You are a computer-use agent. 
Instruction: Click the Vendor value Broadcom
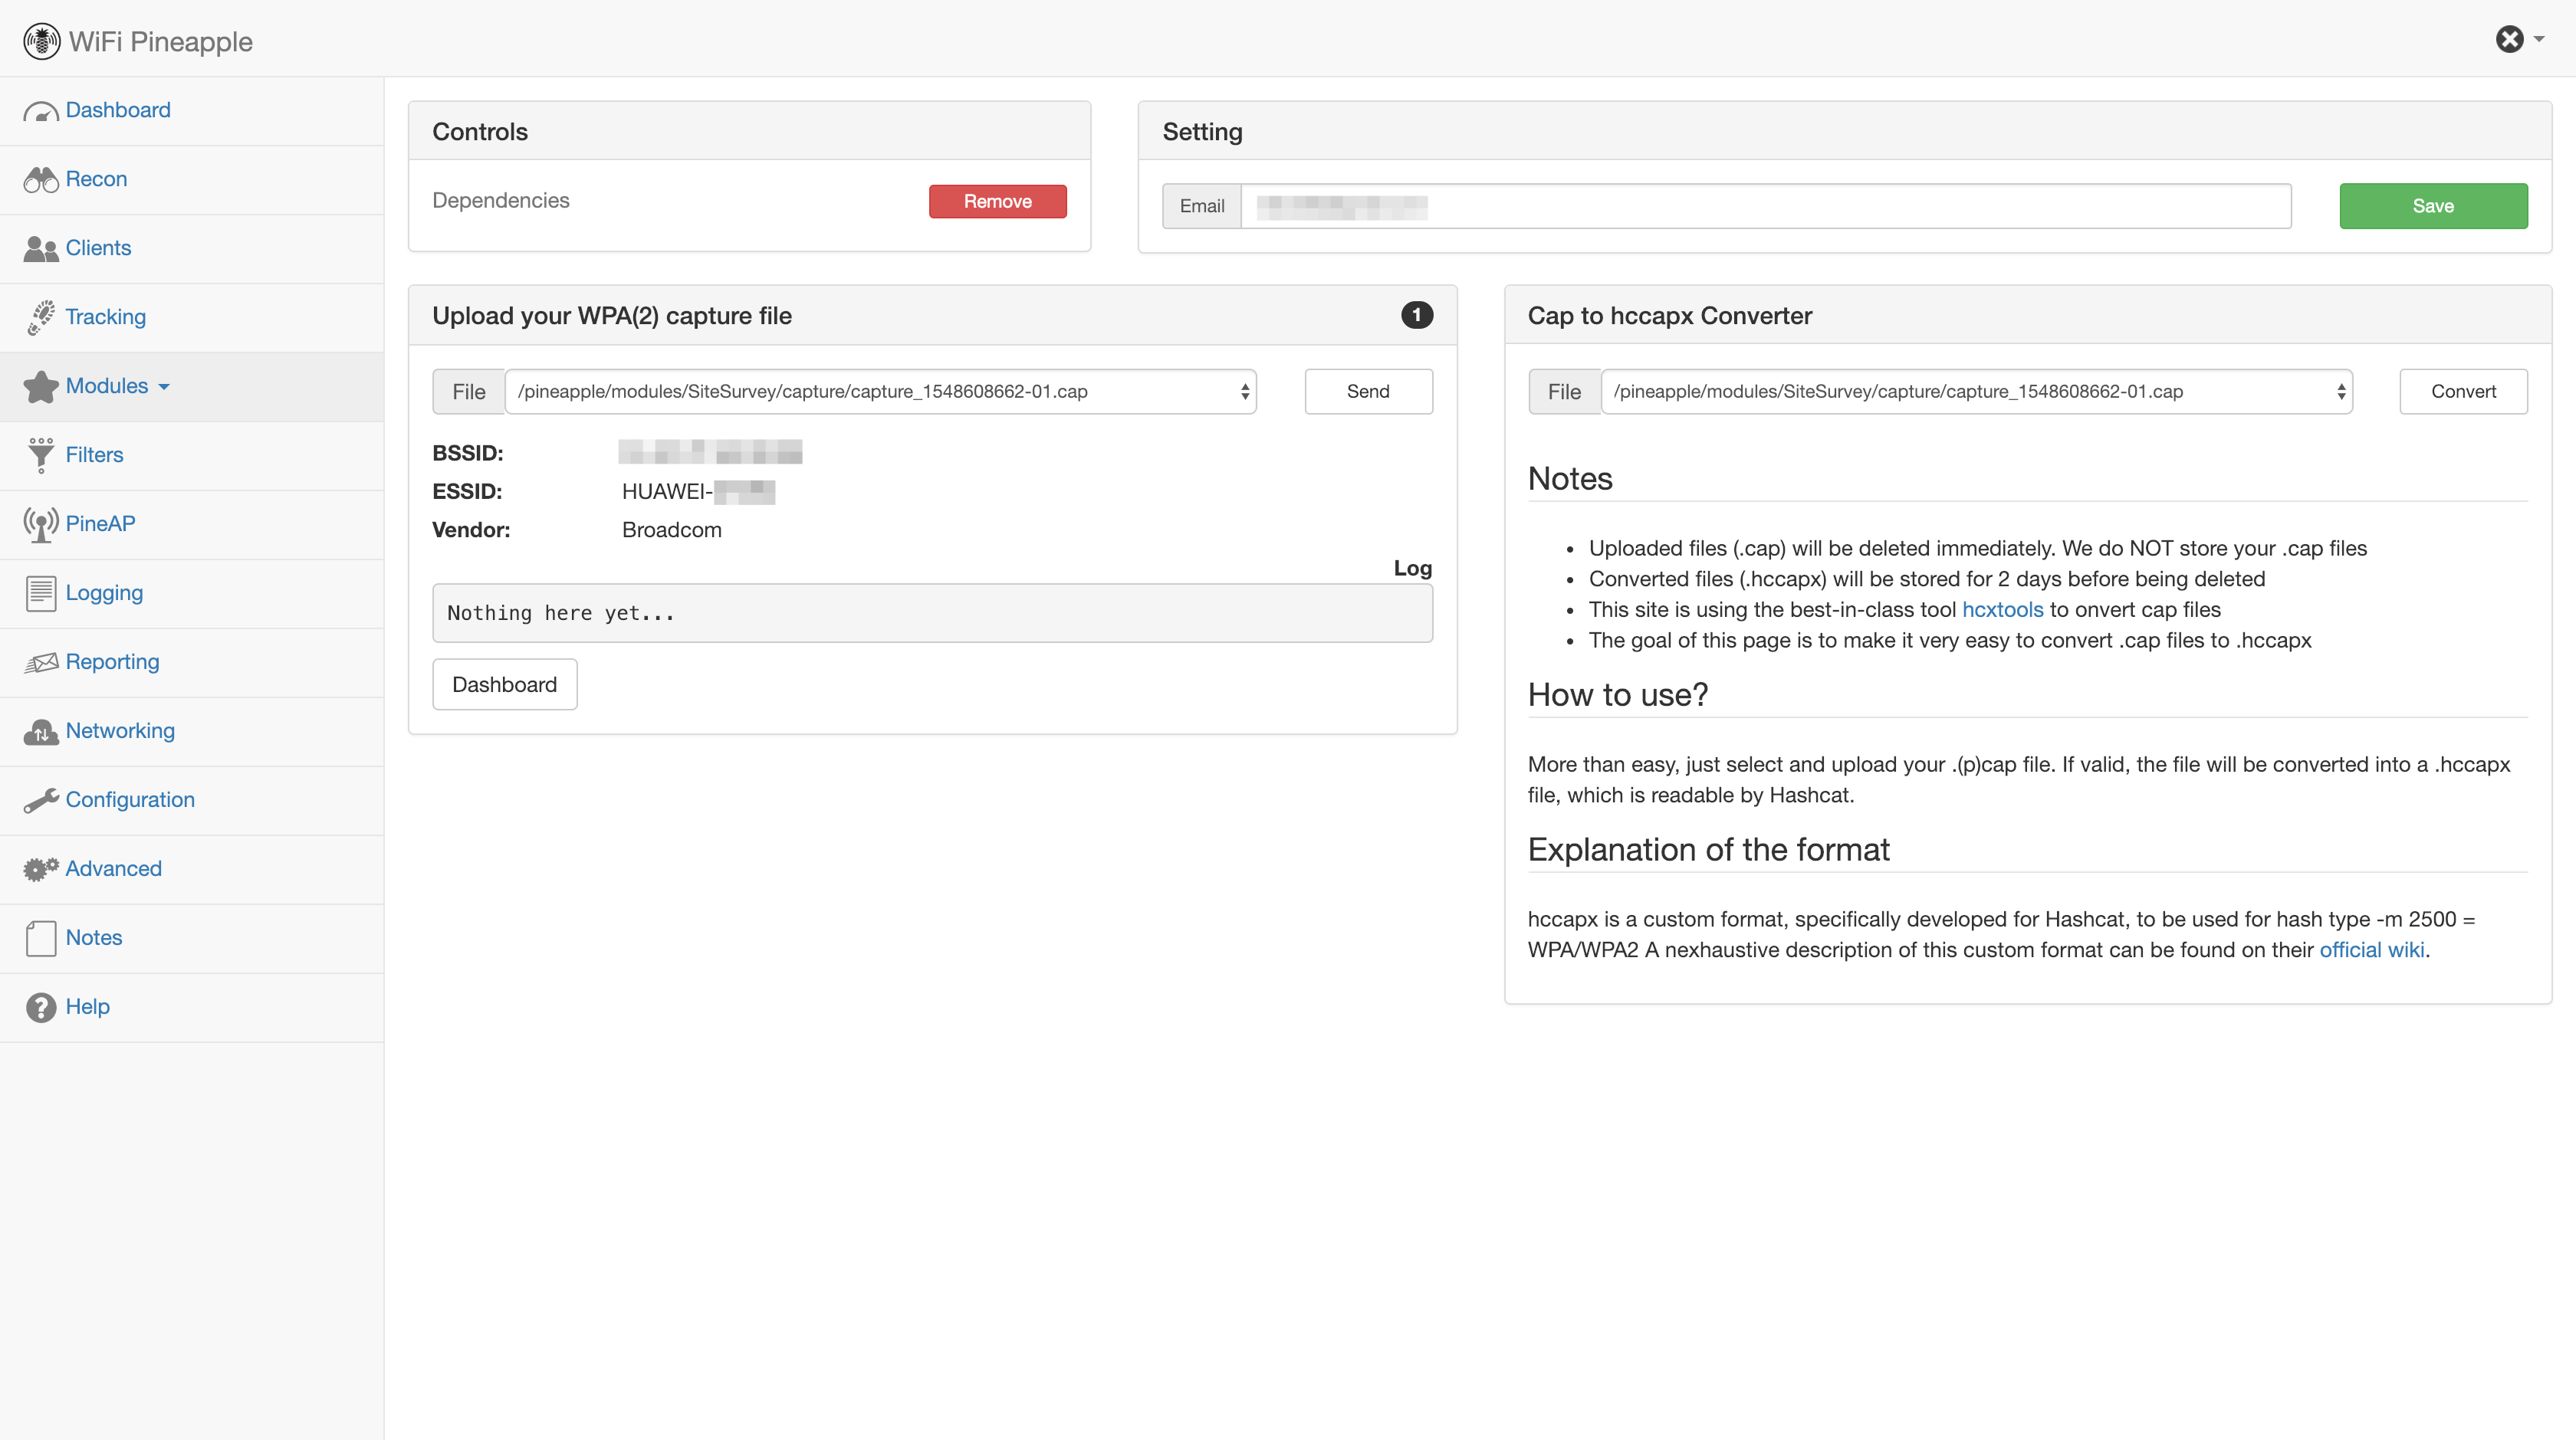click(x=672, y=530)
